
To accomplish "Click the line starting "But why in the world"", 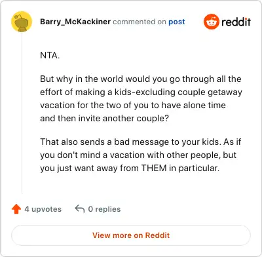I will (x=141, y=79).
